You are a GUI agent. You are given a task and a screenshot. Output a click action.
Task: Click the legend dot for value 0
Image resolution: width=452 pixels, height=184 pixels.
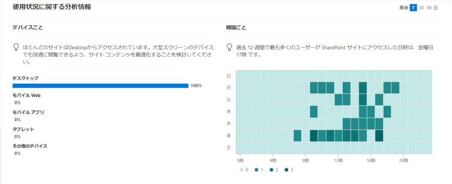point(241,170)
